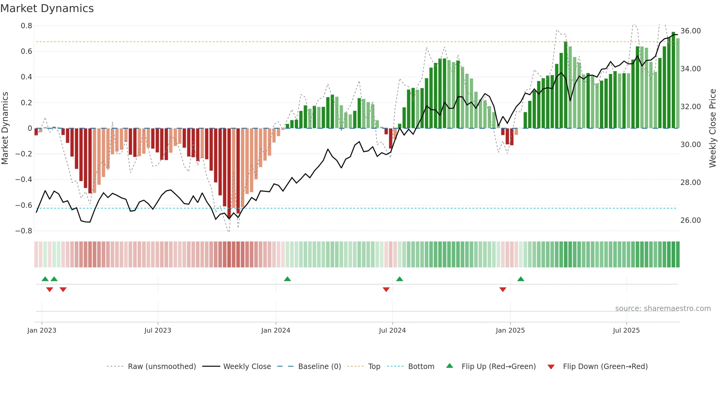
Task: Click the Flip Down marker before Jan 2025
Action: coord(503,290)
